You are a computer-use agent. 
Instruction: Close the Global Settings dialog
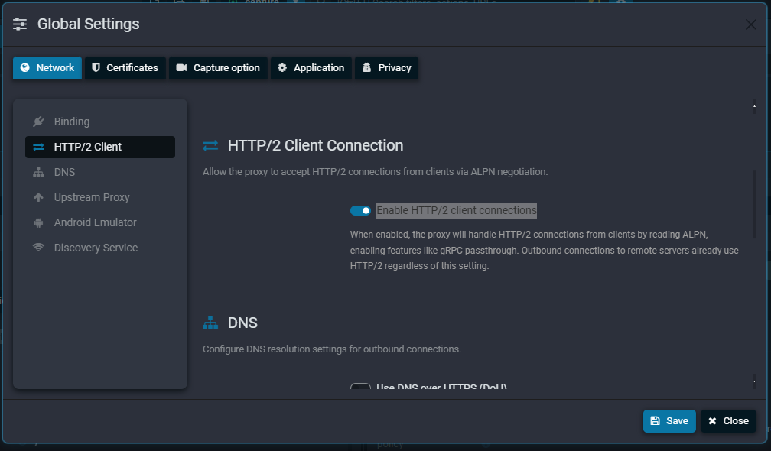[x=727, y=420]
